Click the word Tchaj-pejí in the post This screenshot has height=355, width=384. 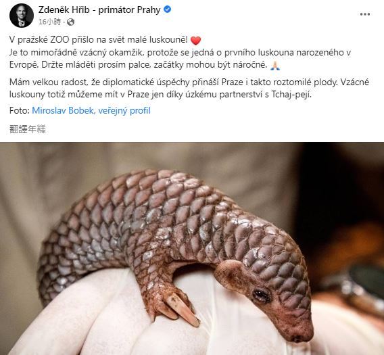click(x=291, y=95)
